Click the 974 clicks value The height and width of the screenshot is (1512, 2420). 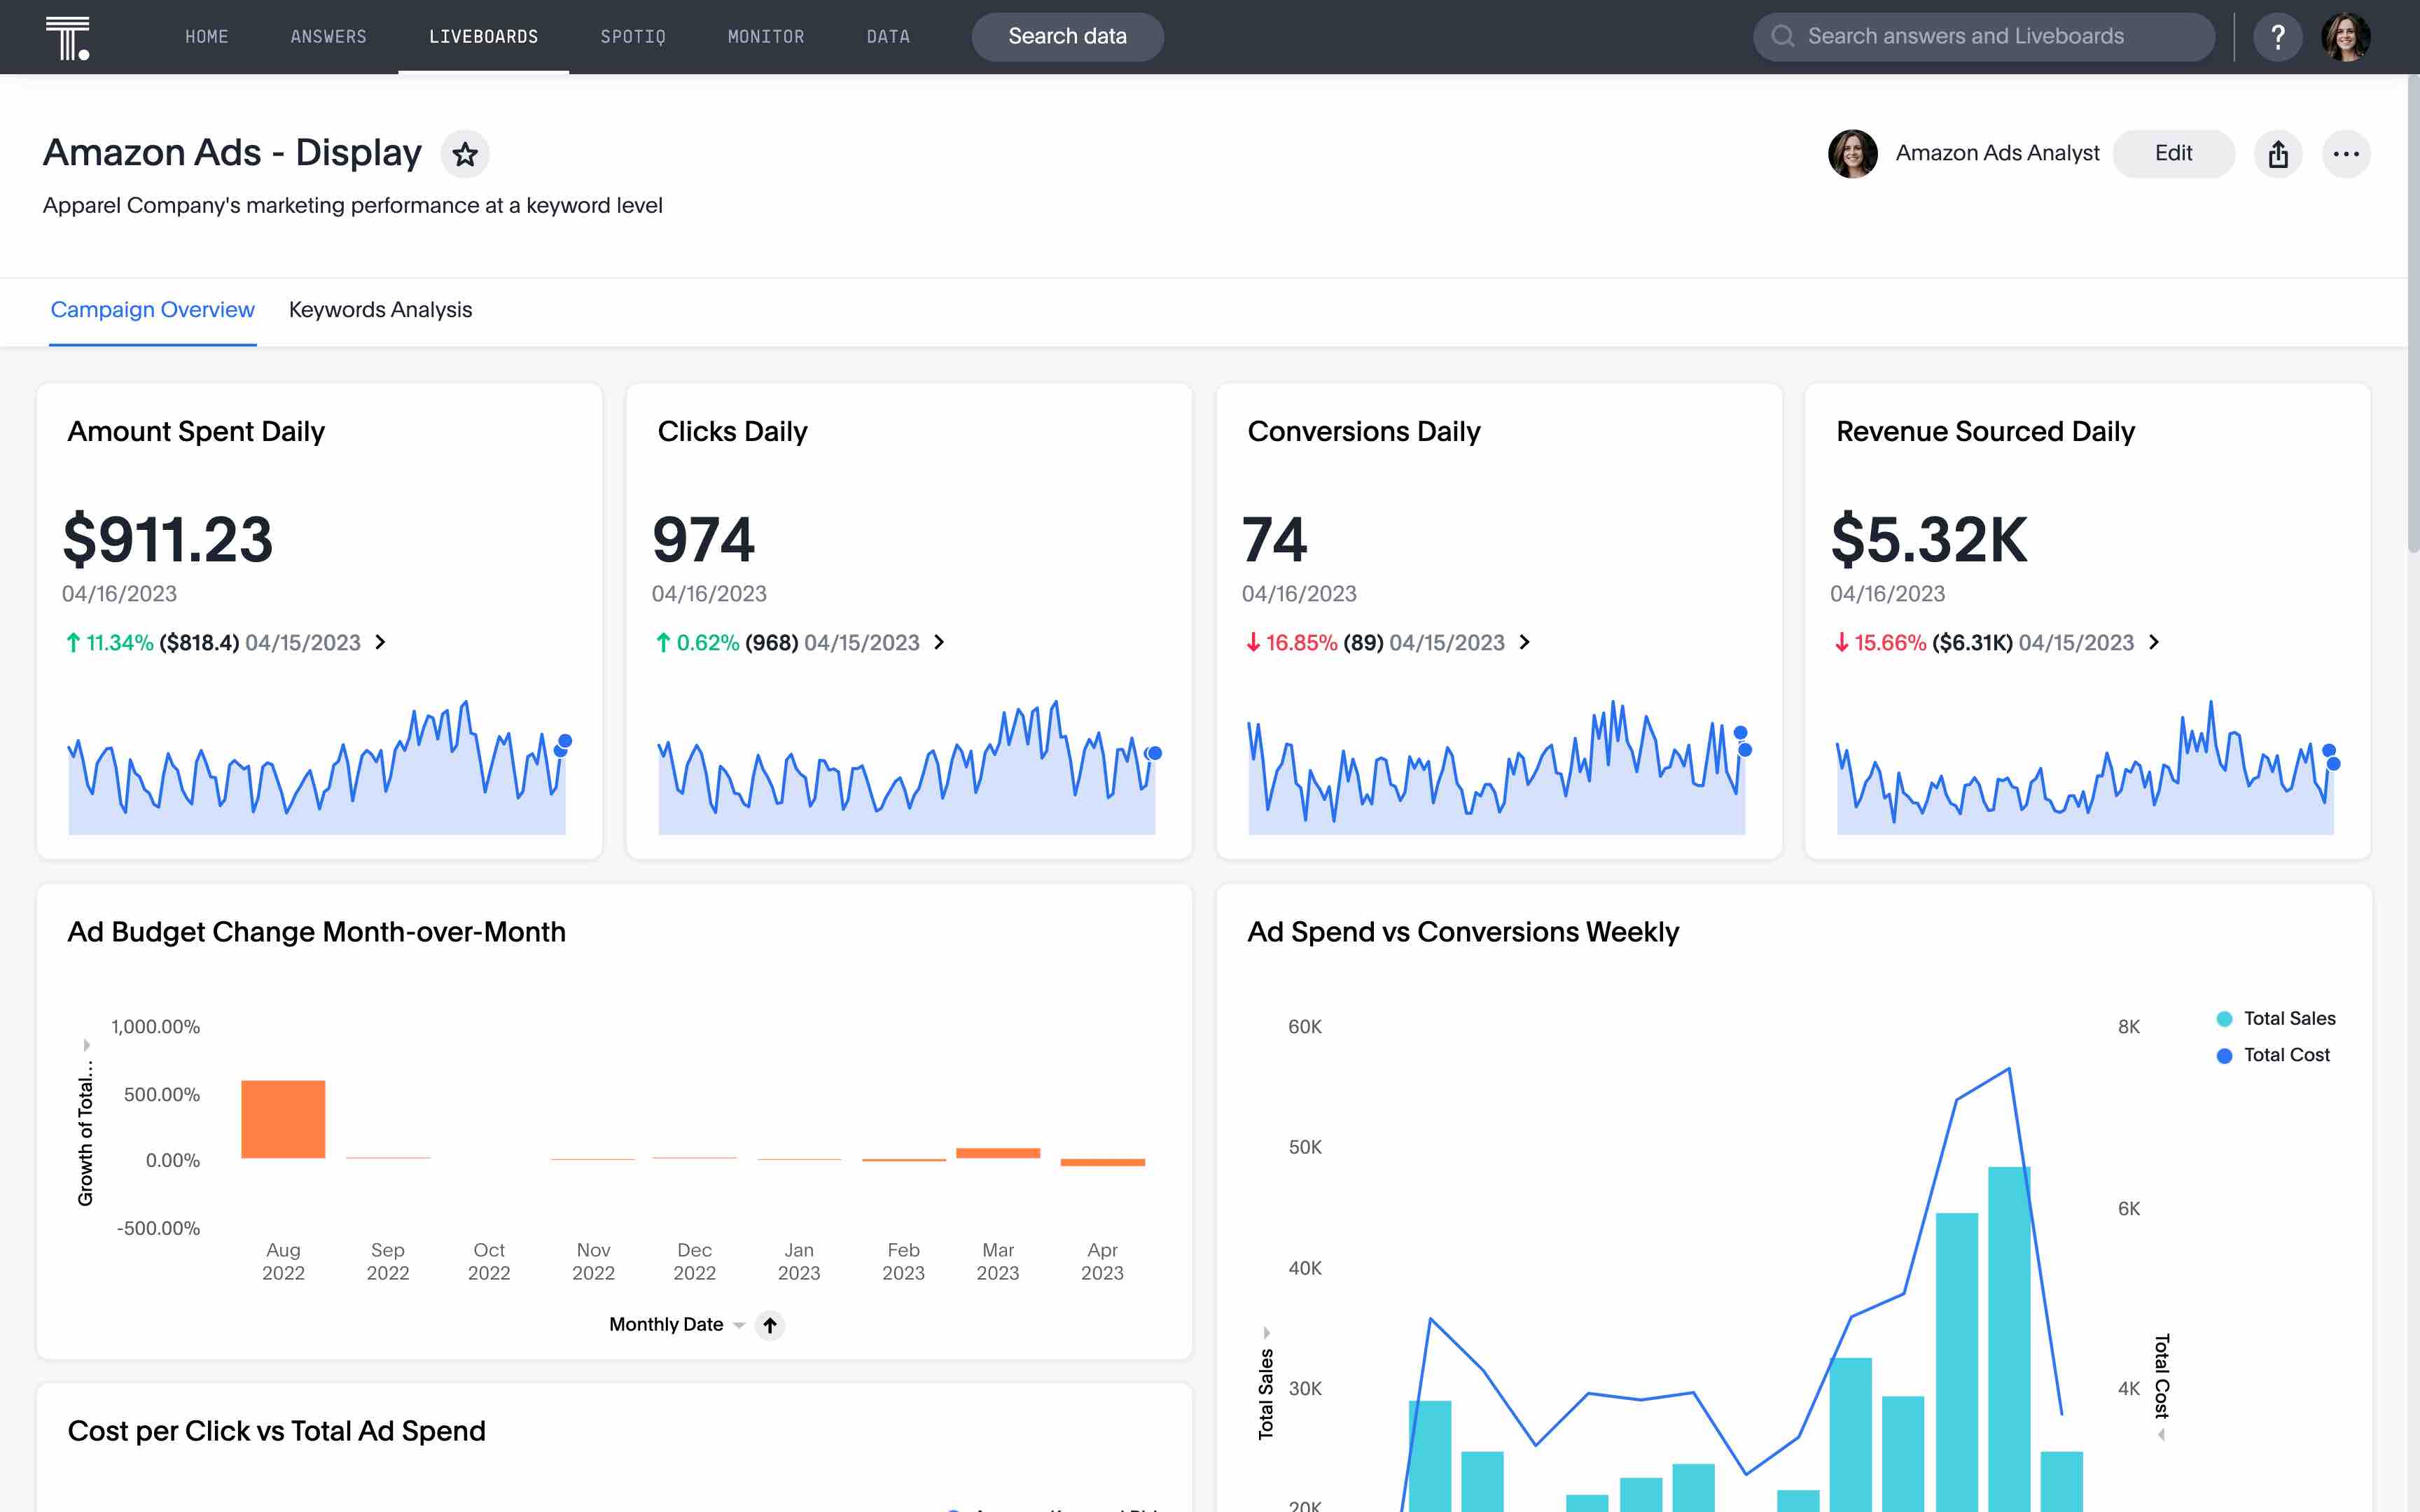click(x=703, y=540)
